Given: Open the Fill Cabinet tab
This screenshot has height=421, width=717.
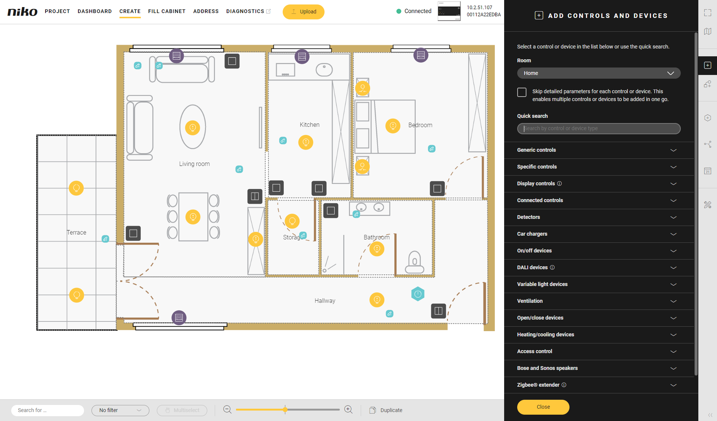Looking at the screenshot, I should [167, 11].
